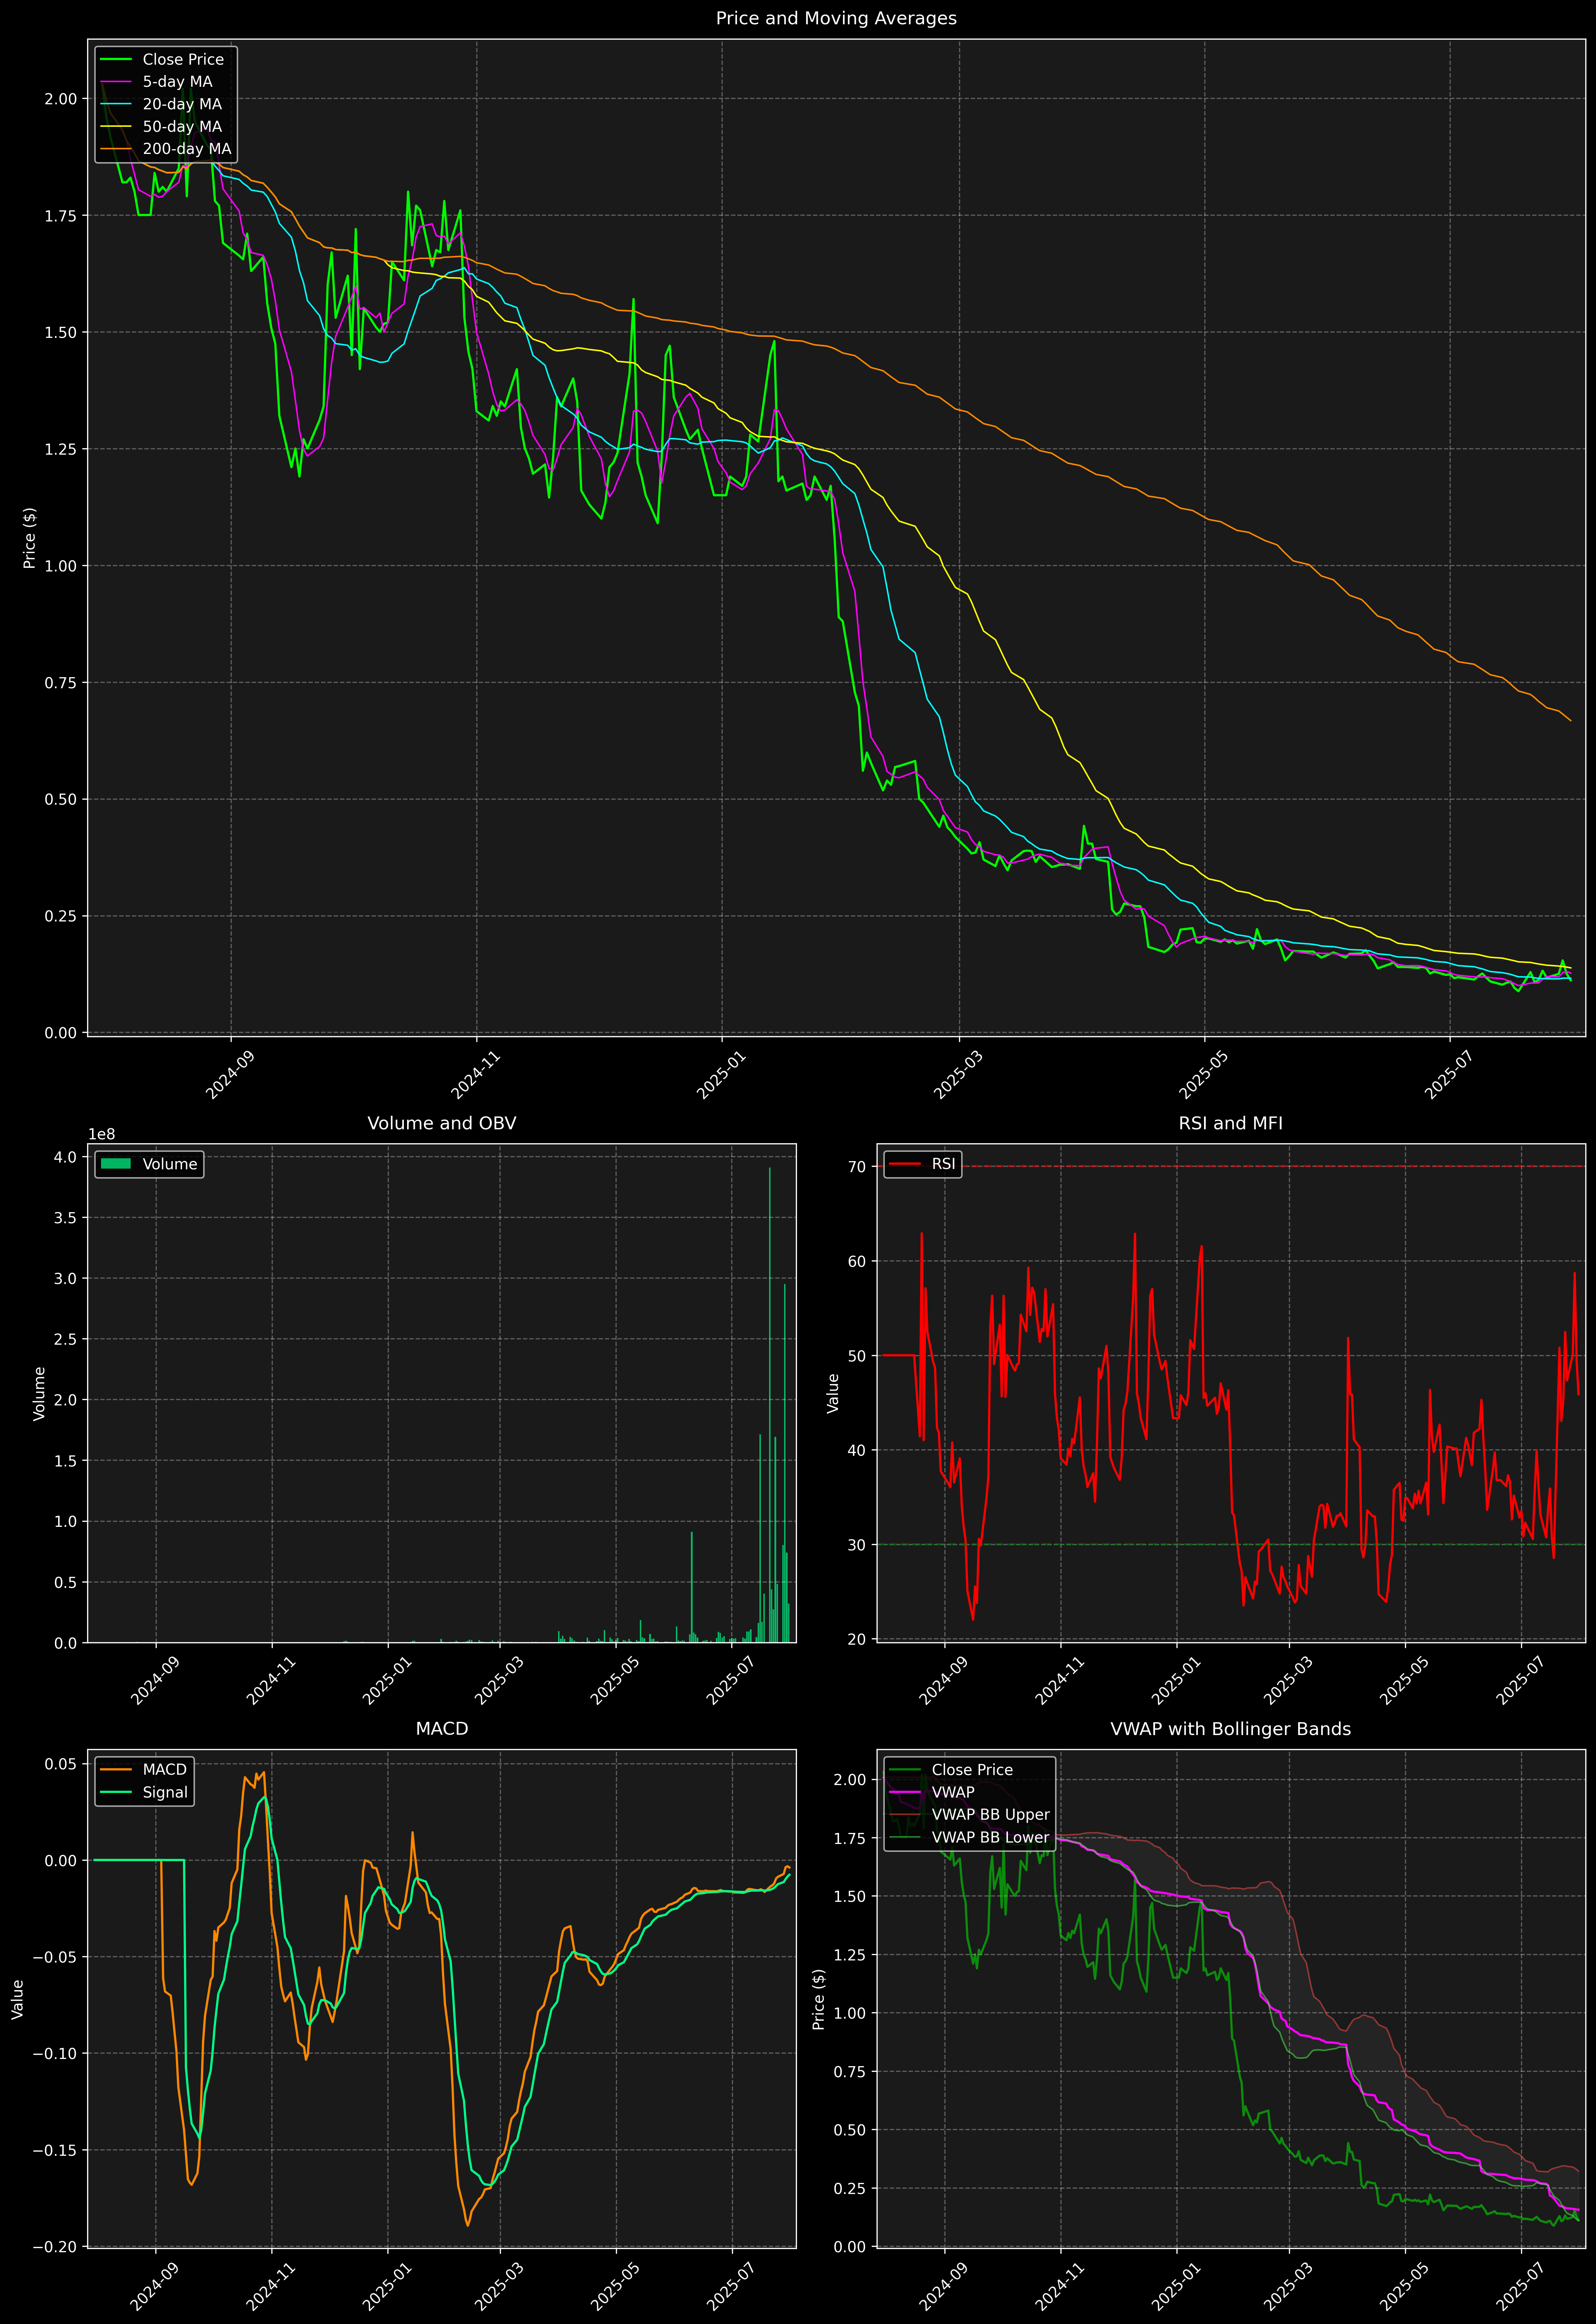This screenshot has height=2324, width=1596.
Task: Click the "Price and Moving Averages" chart title
Action: pos(836,18)
